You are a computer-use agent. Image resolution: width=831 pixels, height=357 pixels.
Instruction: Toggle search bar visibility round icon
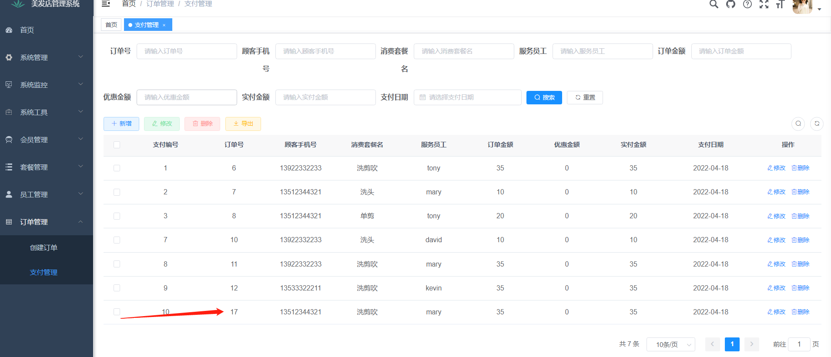(798, 123)
